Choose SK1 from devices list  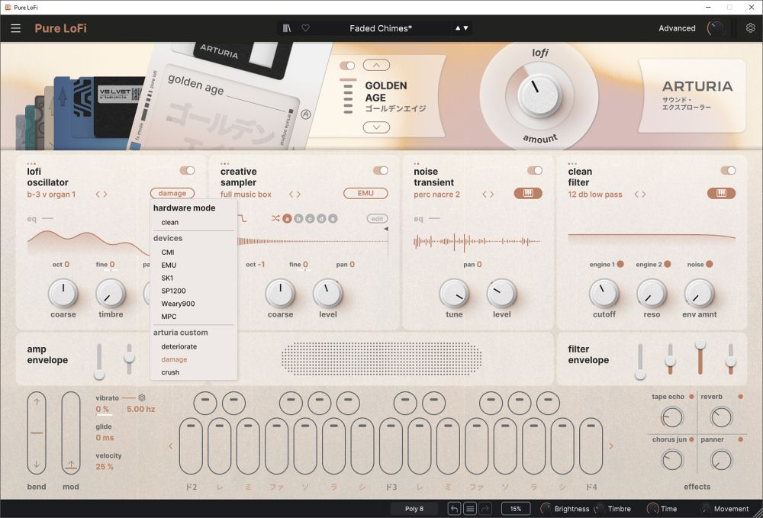(x=167, y=278)
